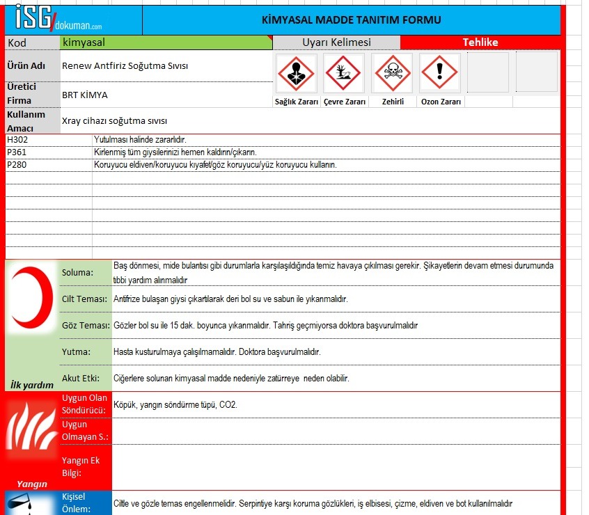The width and height of the screenshot is (589, 515).
Task: Select the skull and crossbones Zehirli pictogram
Action: point(392,73)
